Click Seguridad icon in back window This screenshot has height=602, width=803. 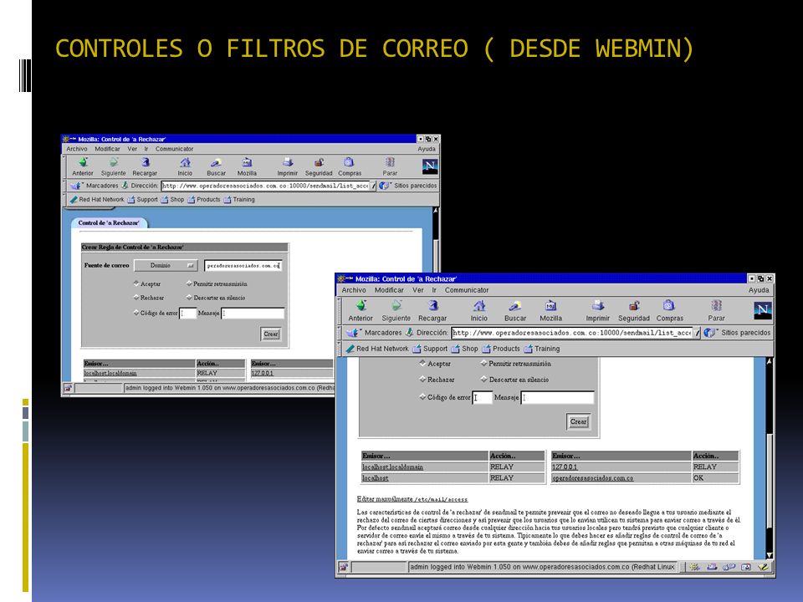(x=319, y=162)
